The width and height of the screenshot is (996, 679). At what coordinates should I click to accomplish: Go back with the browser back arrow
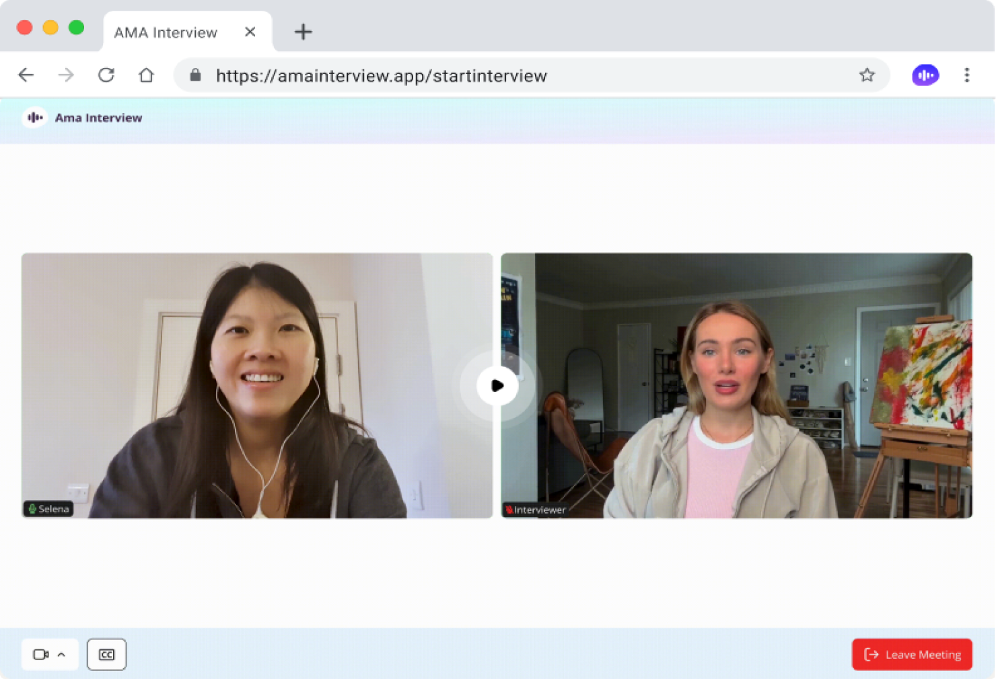(26, 75)
